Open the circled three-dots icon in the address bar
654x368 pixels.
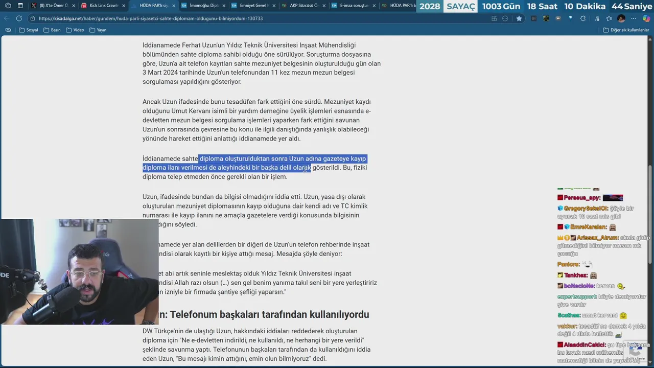[x=505, y=18]
